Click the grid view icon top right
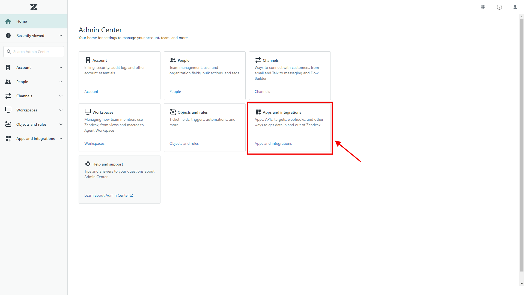Viewport: 524px width, 295px height. pyautogui.click(x=483, y=7)
